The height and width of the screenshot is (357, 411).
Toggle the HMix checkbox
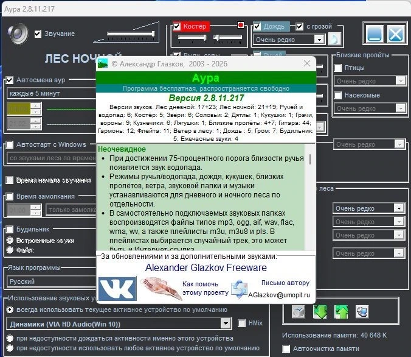coord(241,323)
